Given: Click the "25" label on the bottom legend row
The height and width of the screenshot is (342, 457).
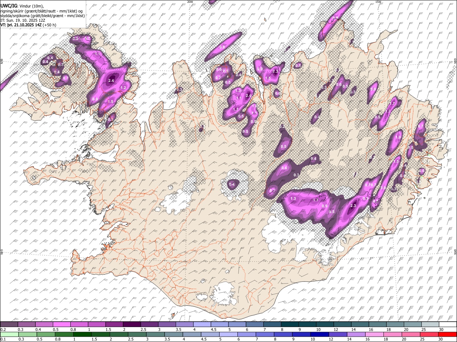Looking at the screenshot, I should [423, 340].
